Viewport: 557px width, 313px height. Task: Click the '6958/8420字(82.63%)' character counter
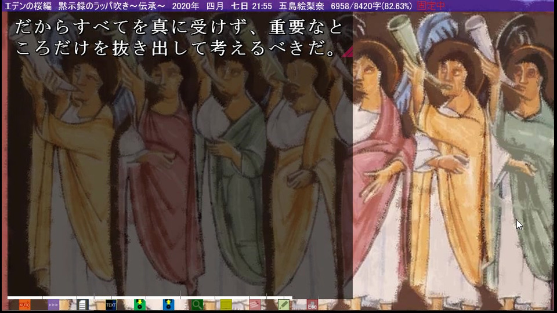coord(371,6)
